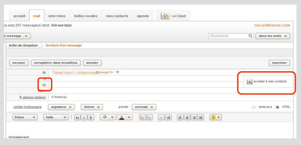Insert a bulleted list
This screenshot has height=145, width=301.
pyautogui.click(x=149, y=118)
